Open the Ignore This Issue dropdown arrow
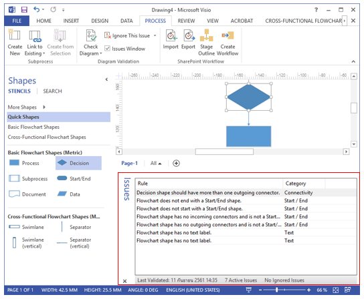This screenshot has height=299, width=364. [155, 35]
